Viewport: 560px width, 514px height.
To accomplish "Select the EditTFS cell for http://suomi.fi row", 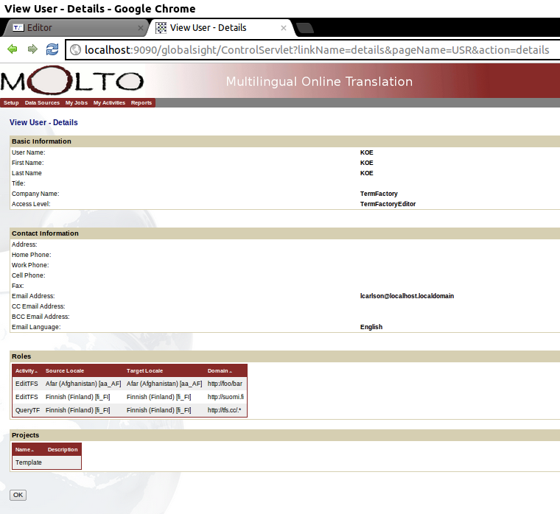I will pyautogui.click(x=27, y=397).
